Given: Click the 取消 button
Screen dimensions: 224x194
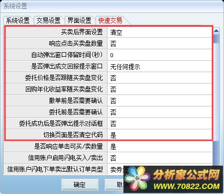Looking at the screenshot, I should click(123, 185).
